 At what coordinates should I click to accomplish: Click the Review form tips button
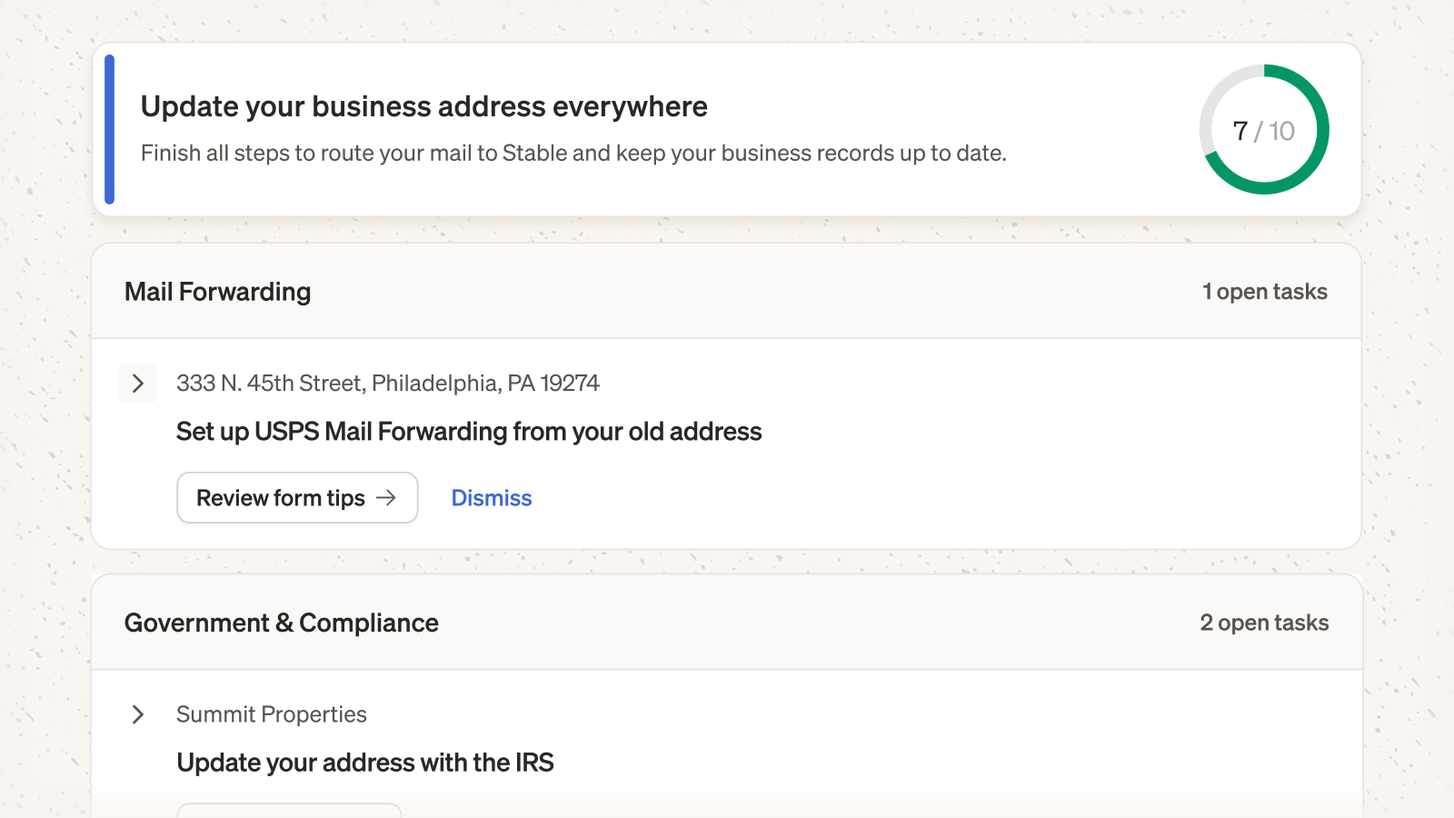[x=297, y=497]
